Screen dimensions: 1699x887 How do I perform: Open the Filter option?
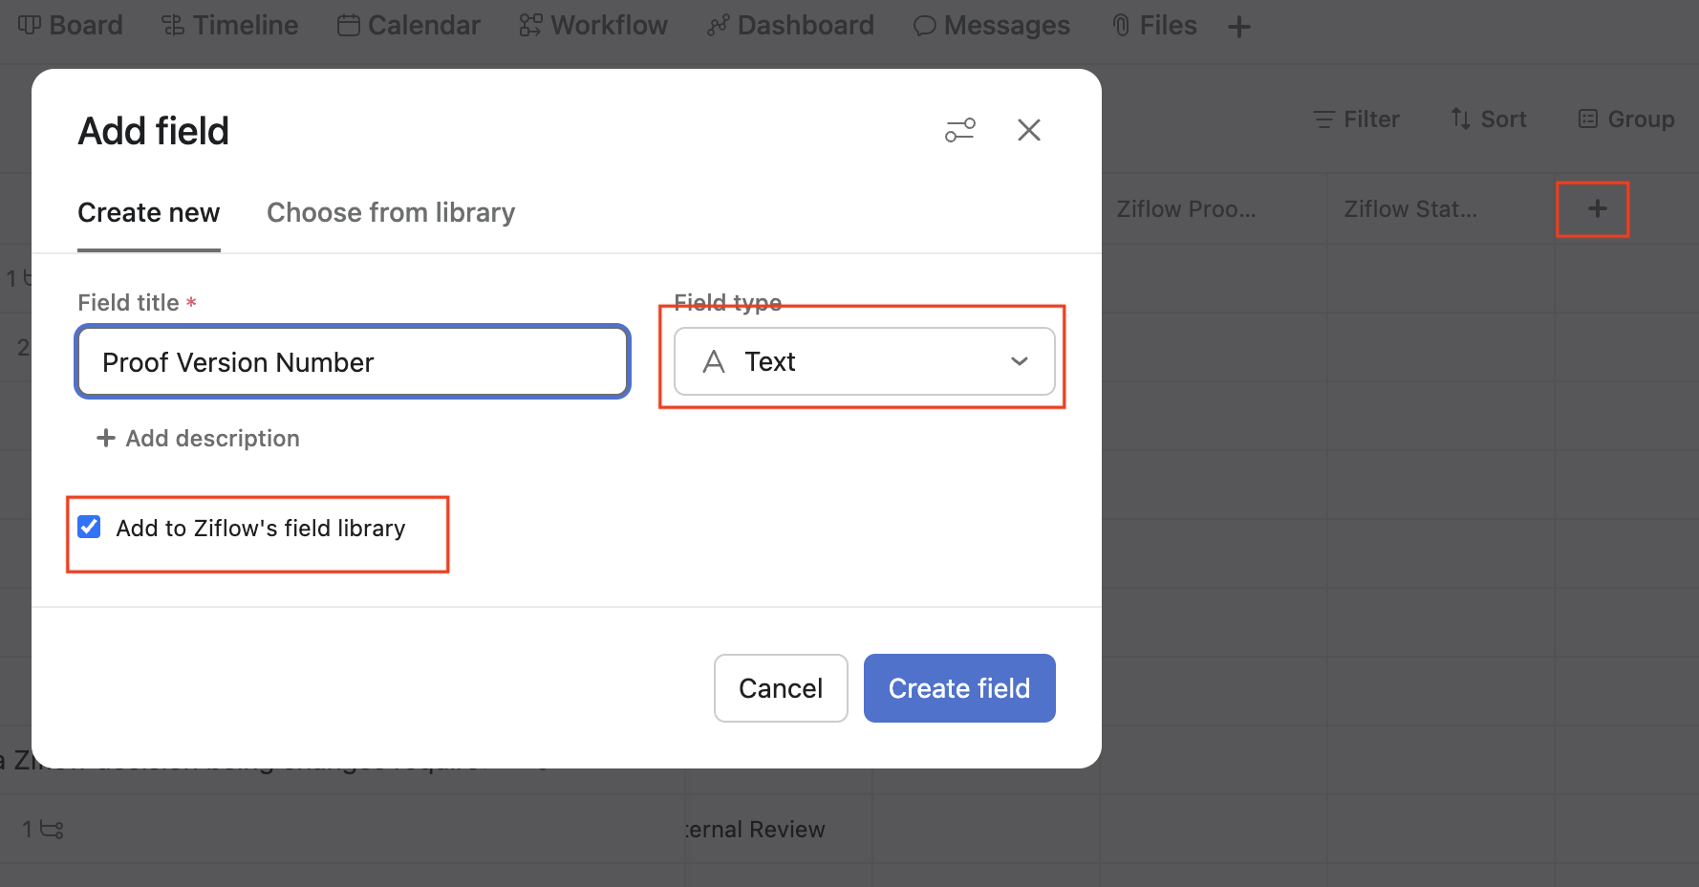coord(1357,119)
